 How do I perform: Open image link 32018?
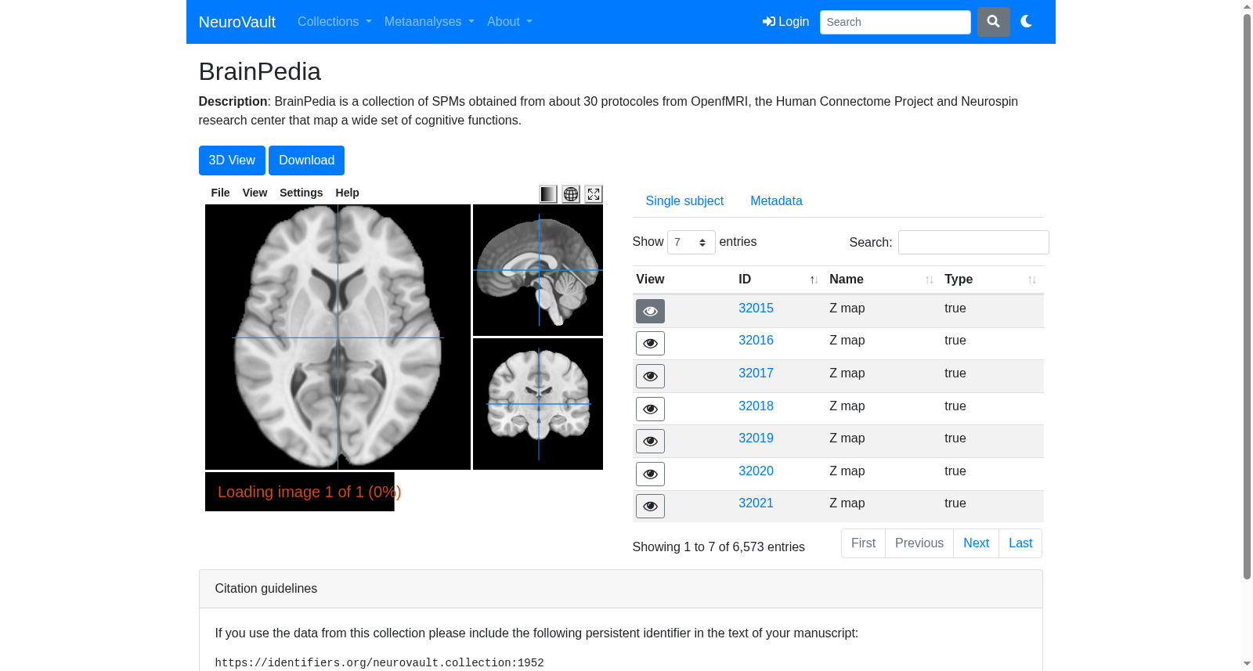(x=756, y=406)
